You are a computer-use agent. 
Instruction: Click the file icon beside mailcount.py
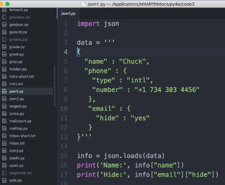[x=5, y=121]
